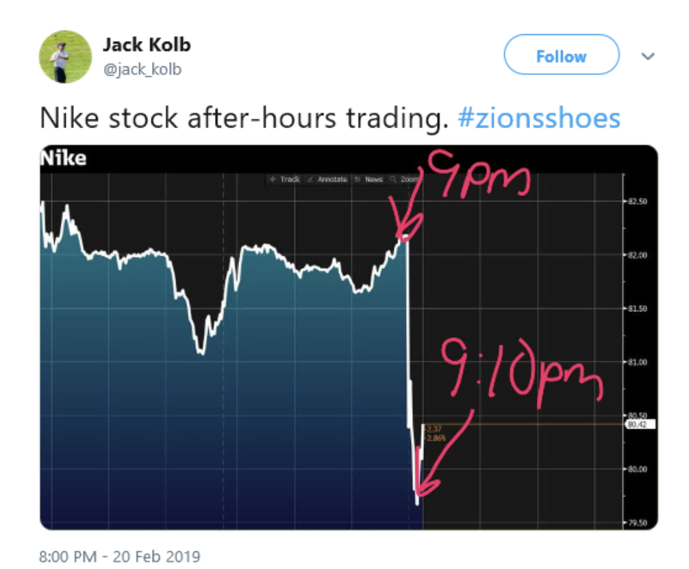Click the Nike chart title
This screenshot has height=569, width=689.
point(64,158)
